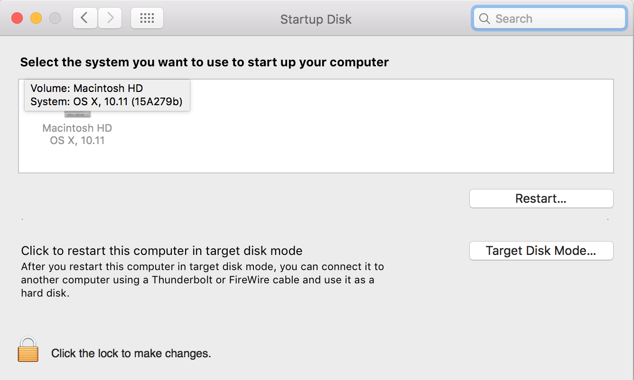This screenshot has height=380, width=634.
Task: Open Target Disk Mode... button
Action: tap(541, 251)
